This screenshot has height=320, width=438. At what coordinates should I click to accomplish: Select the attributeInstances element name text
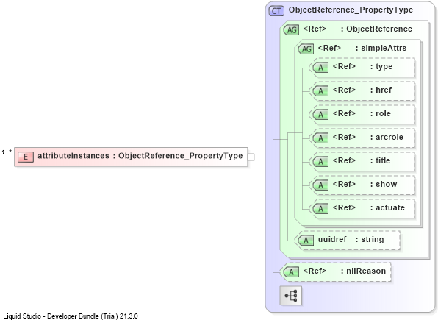[x=73, y=156]
